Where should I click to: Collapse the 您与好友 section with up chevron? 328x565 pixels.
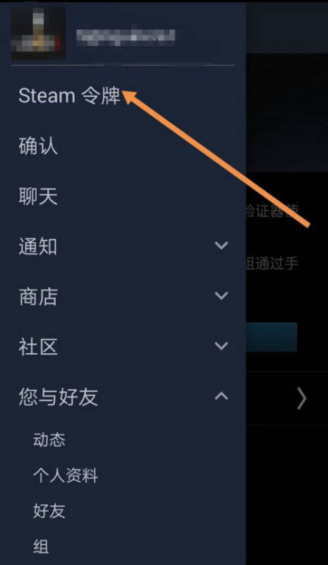point(221,396)
